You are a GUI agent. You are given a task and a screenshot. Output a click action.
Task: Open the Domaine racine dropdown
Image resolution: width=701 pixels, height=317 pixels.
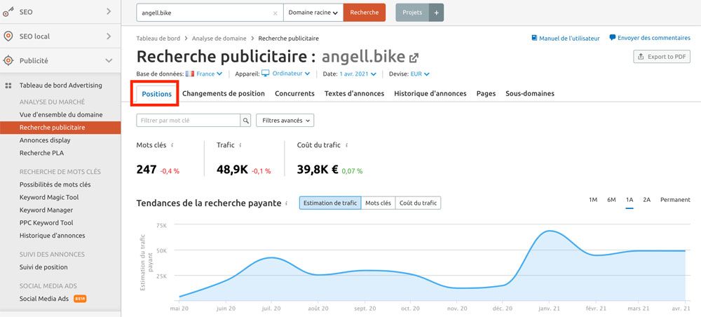click(313, 13)
